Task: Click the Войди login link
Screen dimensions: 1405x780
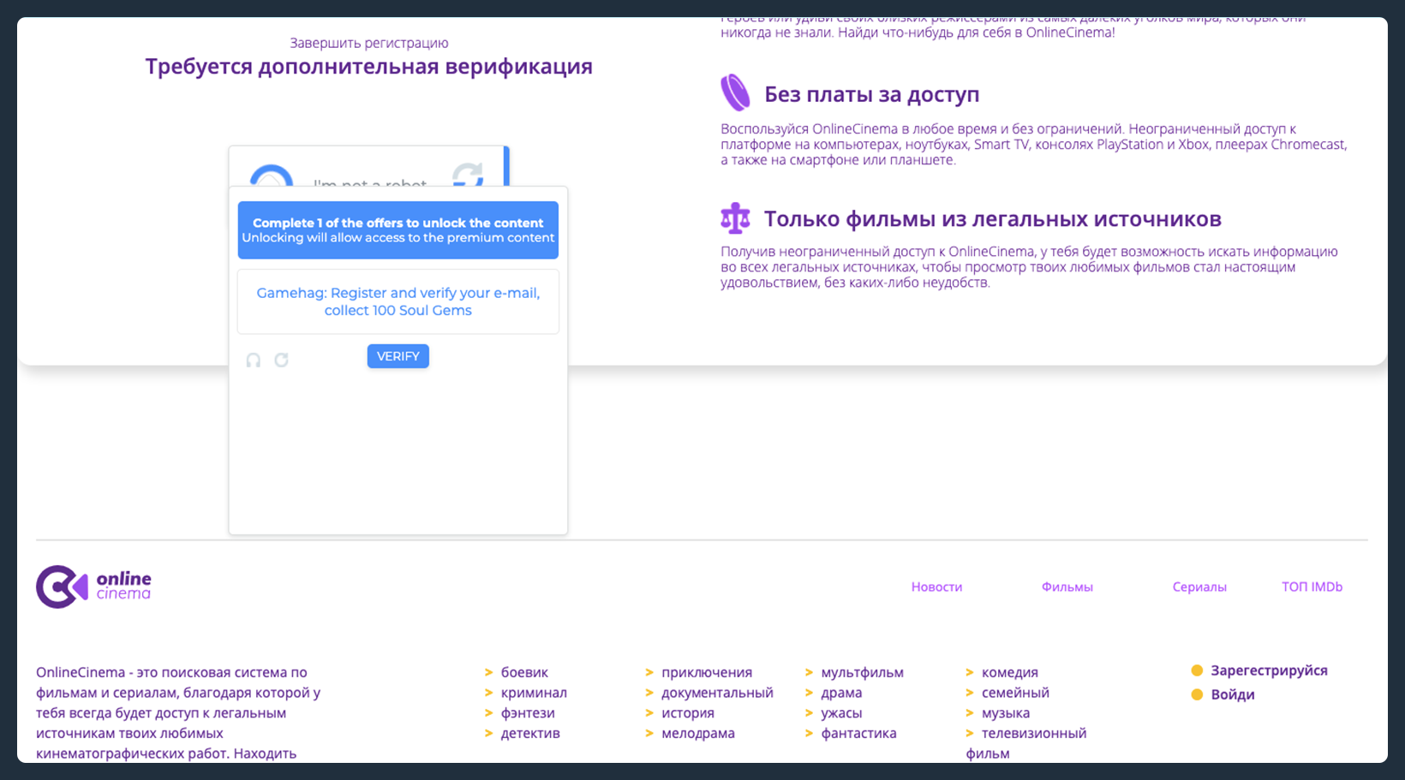Action: click(x=1232, y=694)
